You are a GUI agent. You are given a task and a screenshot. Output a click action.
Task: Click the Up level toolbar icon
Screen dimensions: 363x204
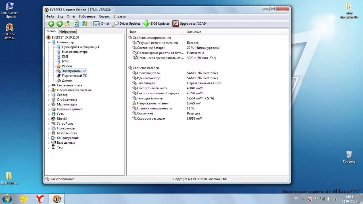pos(68,24)
